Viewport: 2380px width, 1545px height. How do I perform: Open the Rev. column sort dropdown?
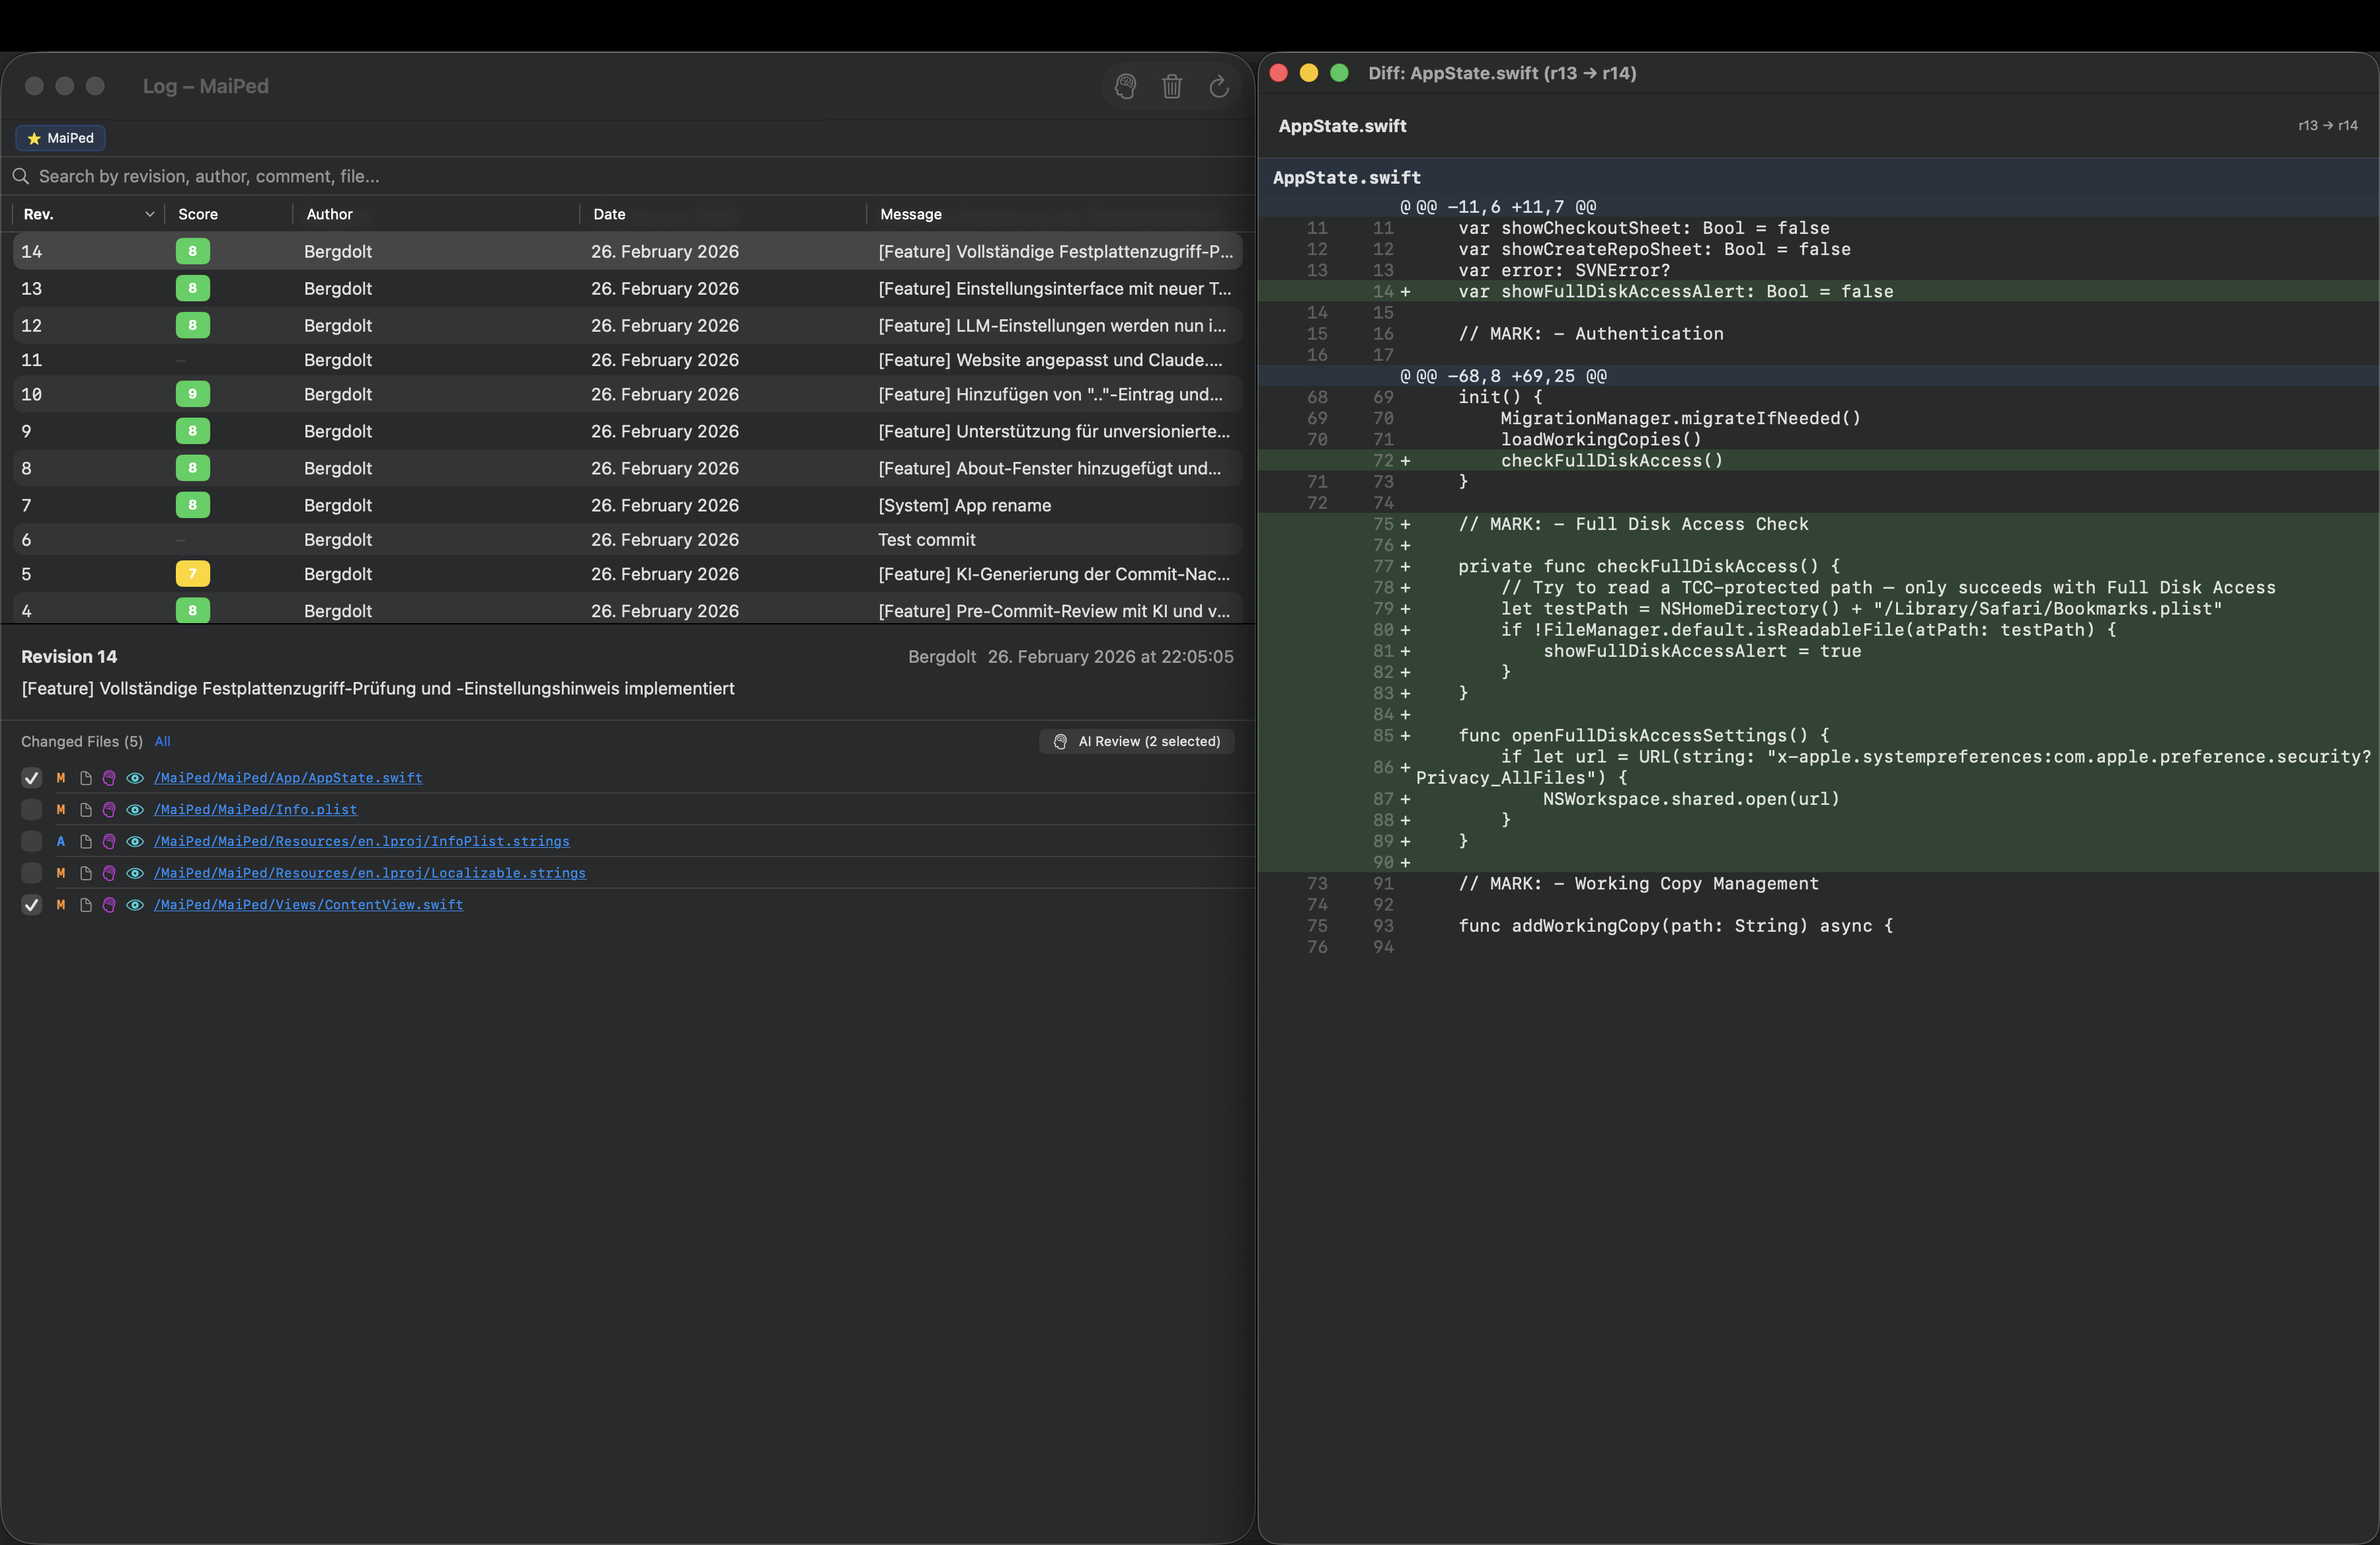pos(150,214)
